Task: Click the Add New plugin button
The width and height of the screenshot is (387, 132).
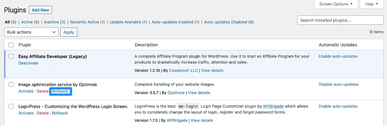Action: pyautogui.click(x=41, y=10)
